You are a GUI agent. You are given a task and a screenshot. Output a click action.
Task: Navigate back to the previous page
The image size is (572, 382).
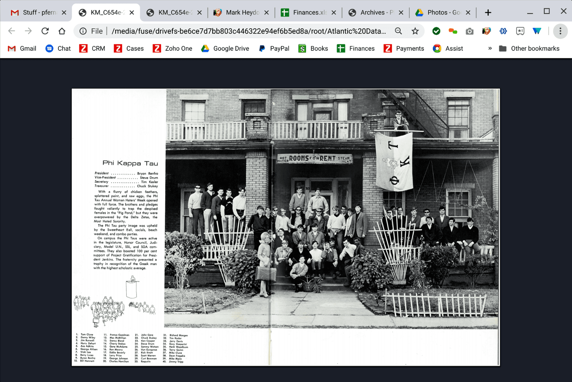[x=12, y=31]
